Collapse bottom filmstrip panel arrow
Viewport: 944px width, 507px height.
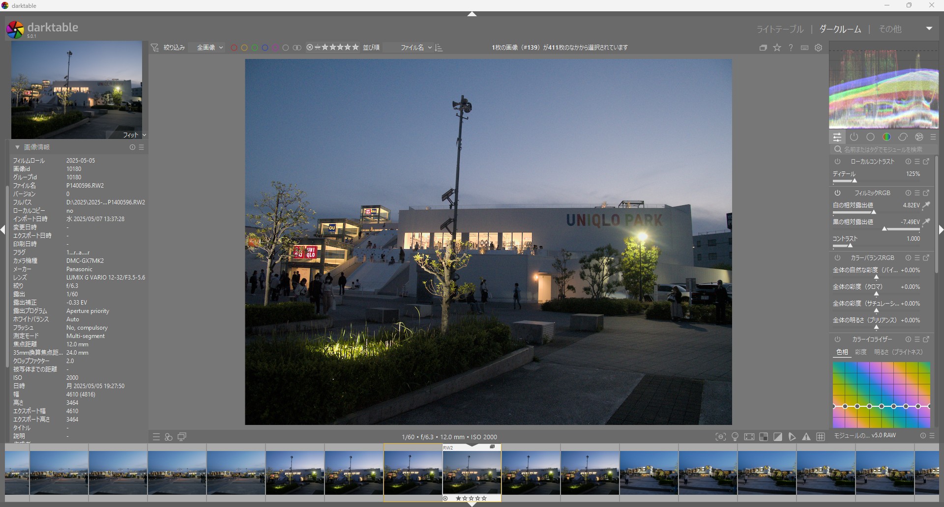(x=472, y=504)
